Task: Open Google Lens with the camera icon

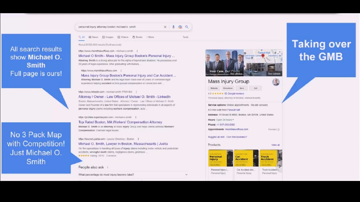Action: click(x=180, y=27)
